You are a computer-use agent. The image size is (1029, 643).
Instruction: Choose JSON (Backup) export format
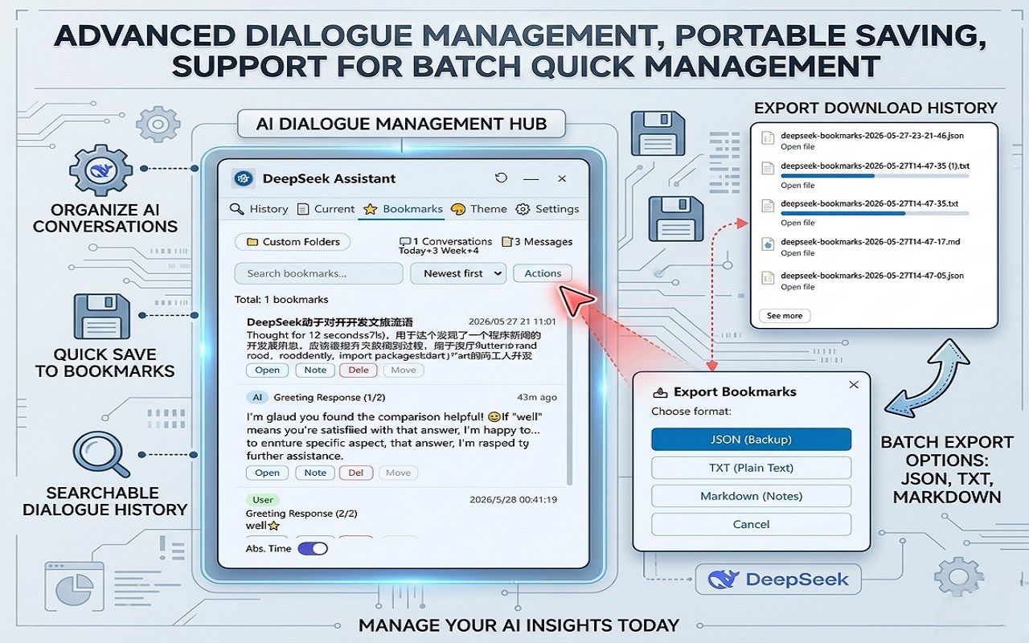[x=751, y=440]
